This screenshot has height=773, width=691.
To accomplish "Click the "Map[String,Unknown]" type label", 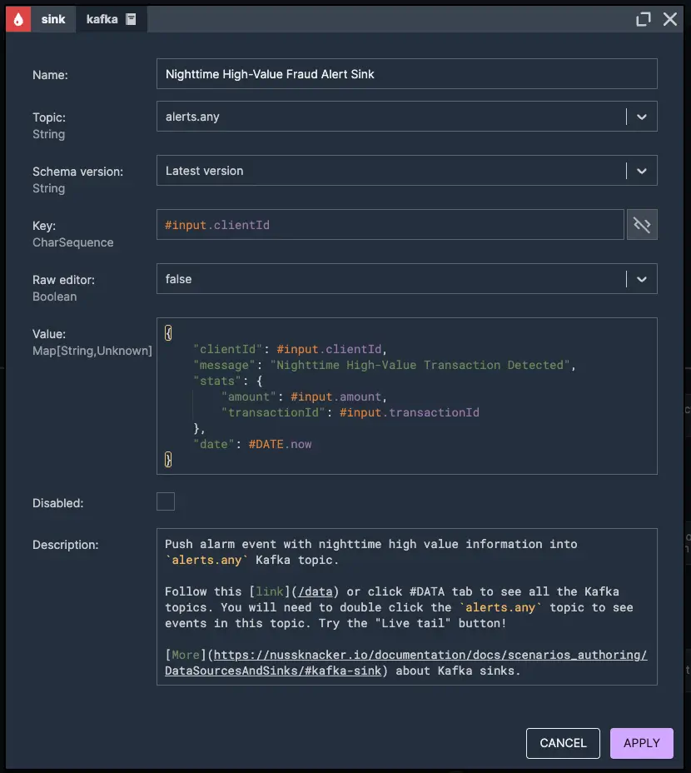I will pyautogui.click(x=92, y=351).
